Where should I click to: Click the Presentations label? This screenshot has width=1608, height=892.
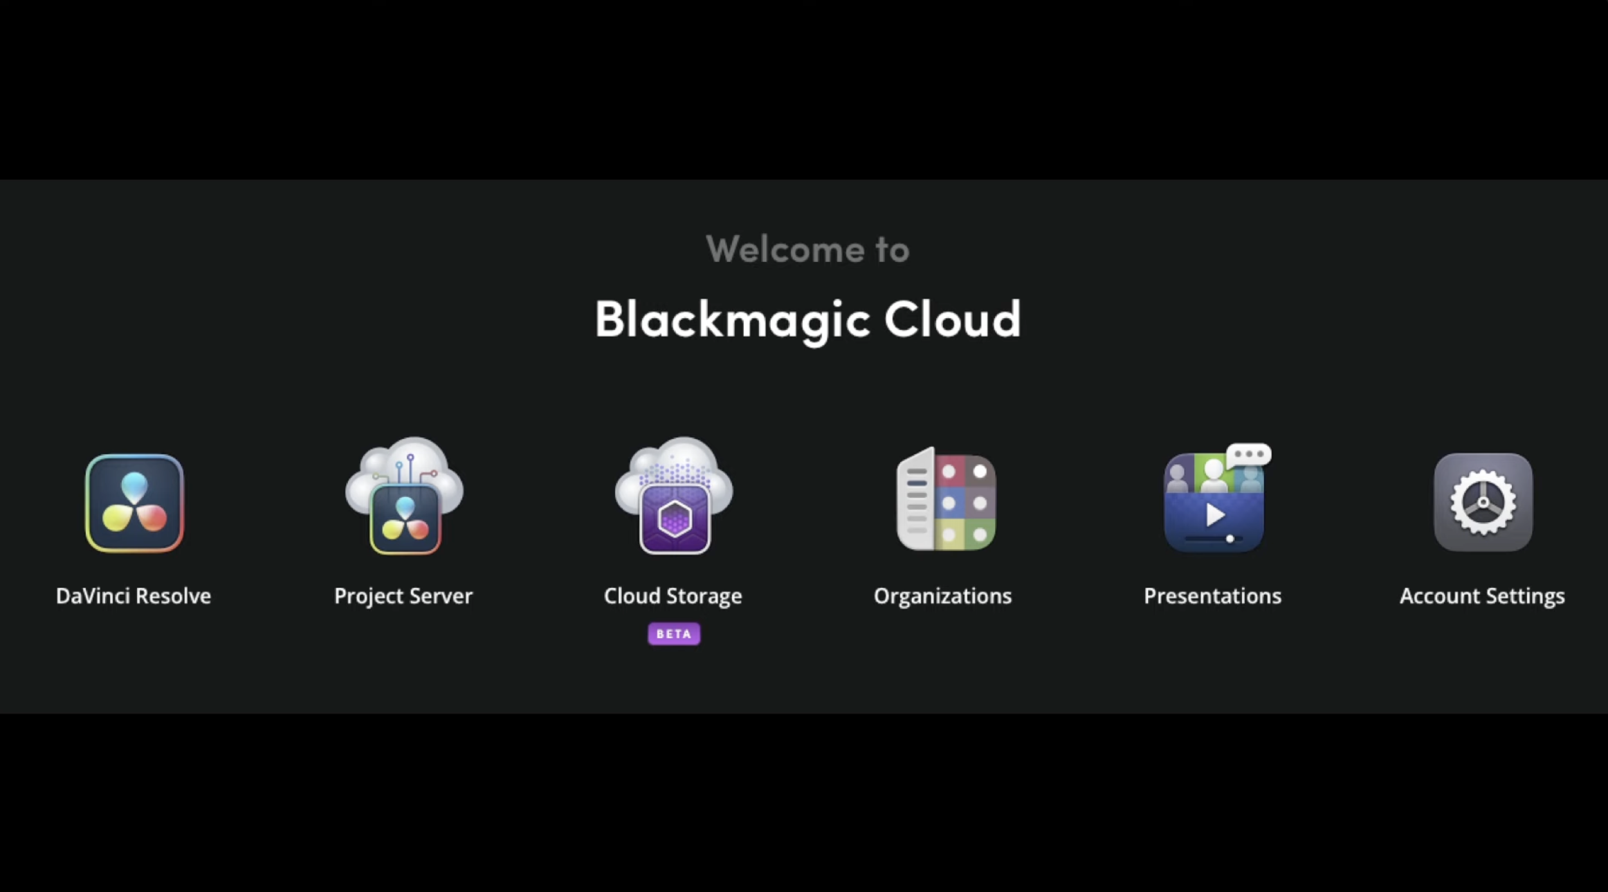(x=1212, y=596)
